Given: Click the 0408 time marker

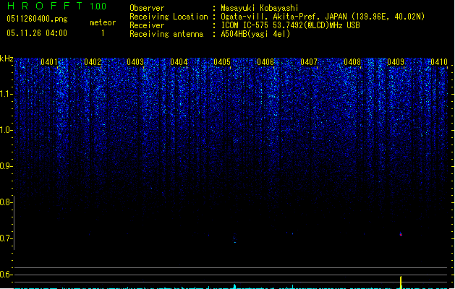Looking at the screenshot, I should [x=352, y=62].
